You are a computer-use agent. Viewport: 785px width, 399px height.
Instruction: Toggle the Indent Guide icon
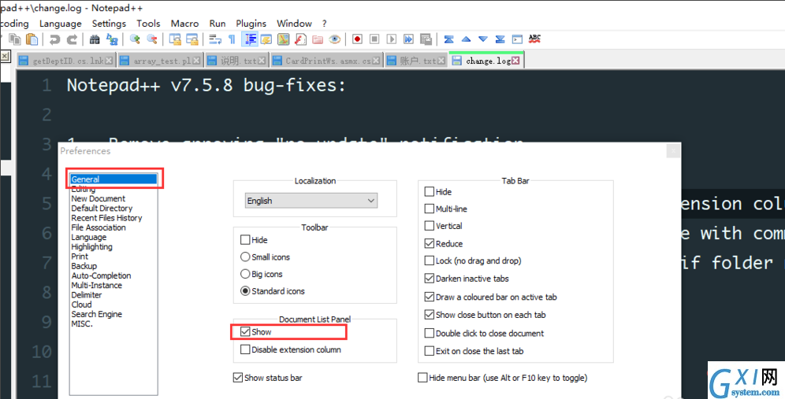(x=249, y=39)
